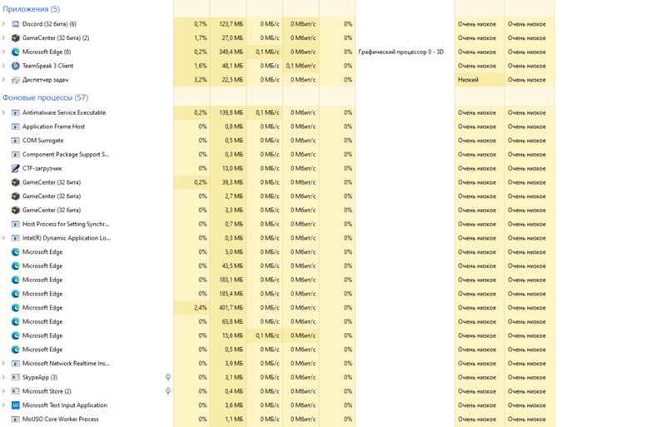Select the Edge process name using 0,5 МБ
Screen dimensions: 666x427
42,350
